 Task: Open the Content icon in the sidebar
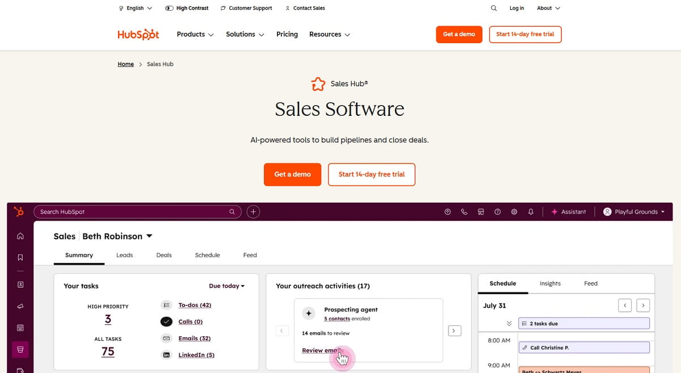coord(20,328)
